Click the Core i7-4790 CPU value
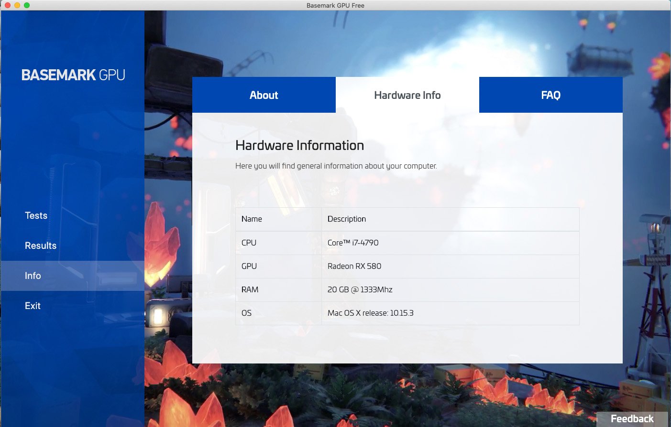 tap(353, 243)
